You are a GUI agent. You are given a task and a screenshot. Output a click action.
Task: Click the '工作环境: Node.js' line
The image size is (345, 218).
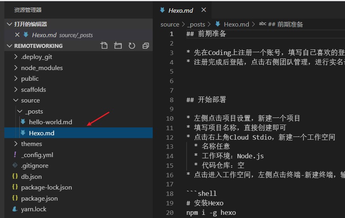click(229, 156)
